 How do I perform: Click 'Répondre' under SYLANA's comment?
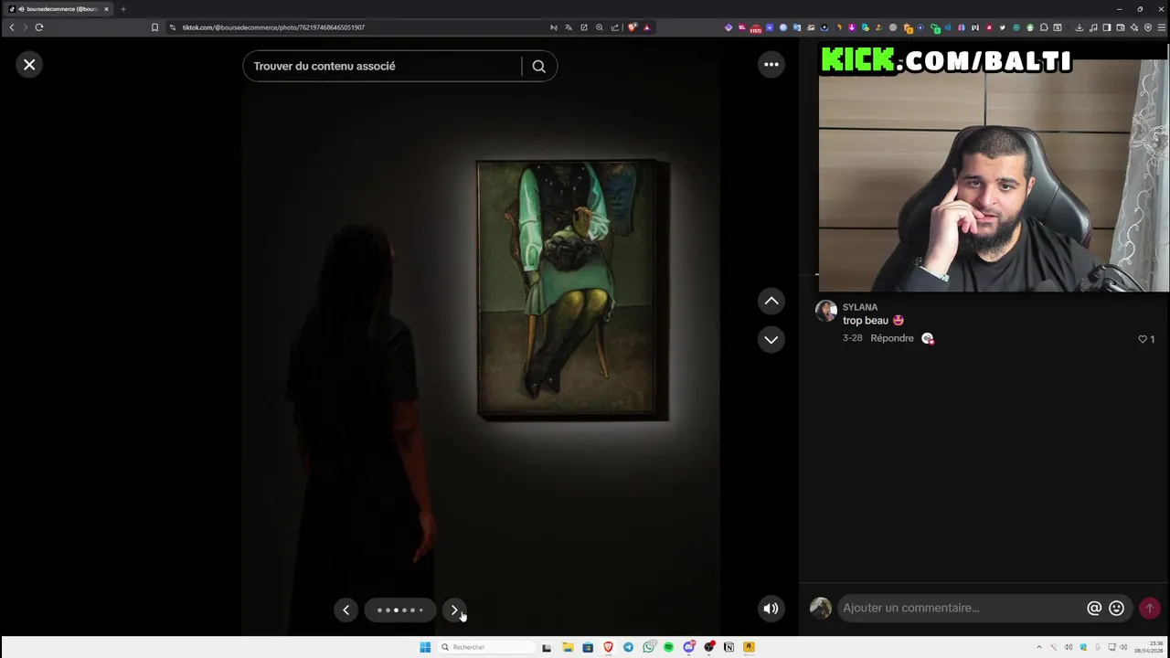click(x=892, y=338)
